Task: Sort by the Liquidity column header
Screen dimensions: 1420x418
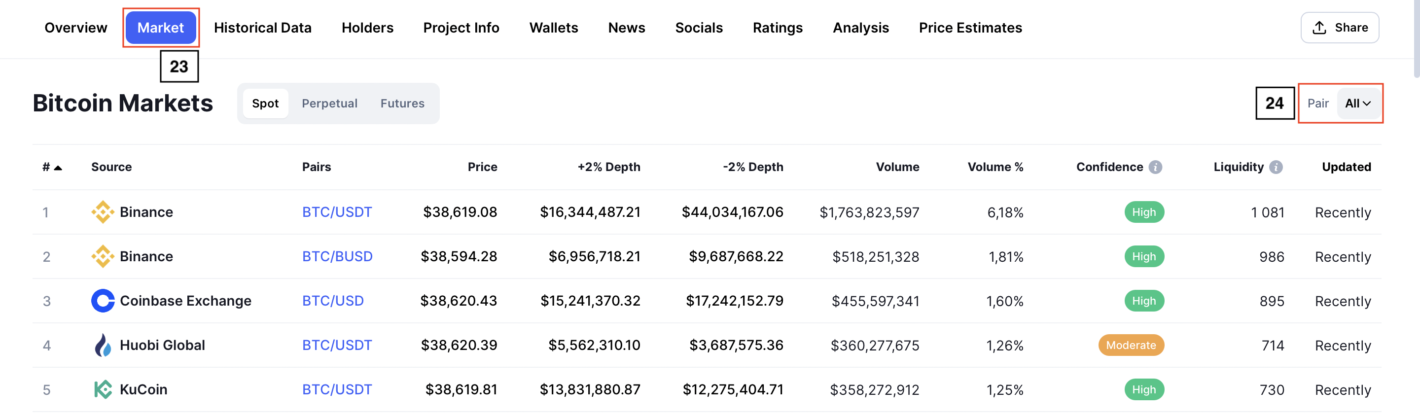Action: 1238,167
